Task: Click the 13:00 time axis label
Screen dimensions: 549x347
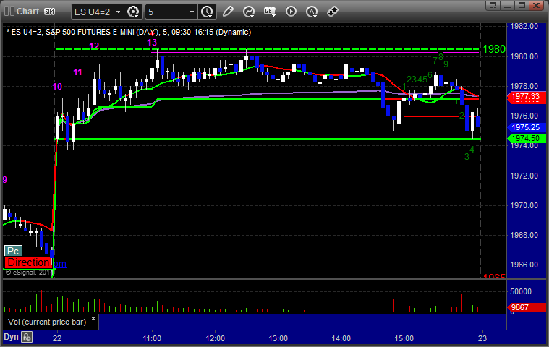Action: (x=278, y=338)
